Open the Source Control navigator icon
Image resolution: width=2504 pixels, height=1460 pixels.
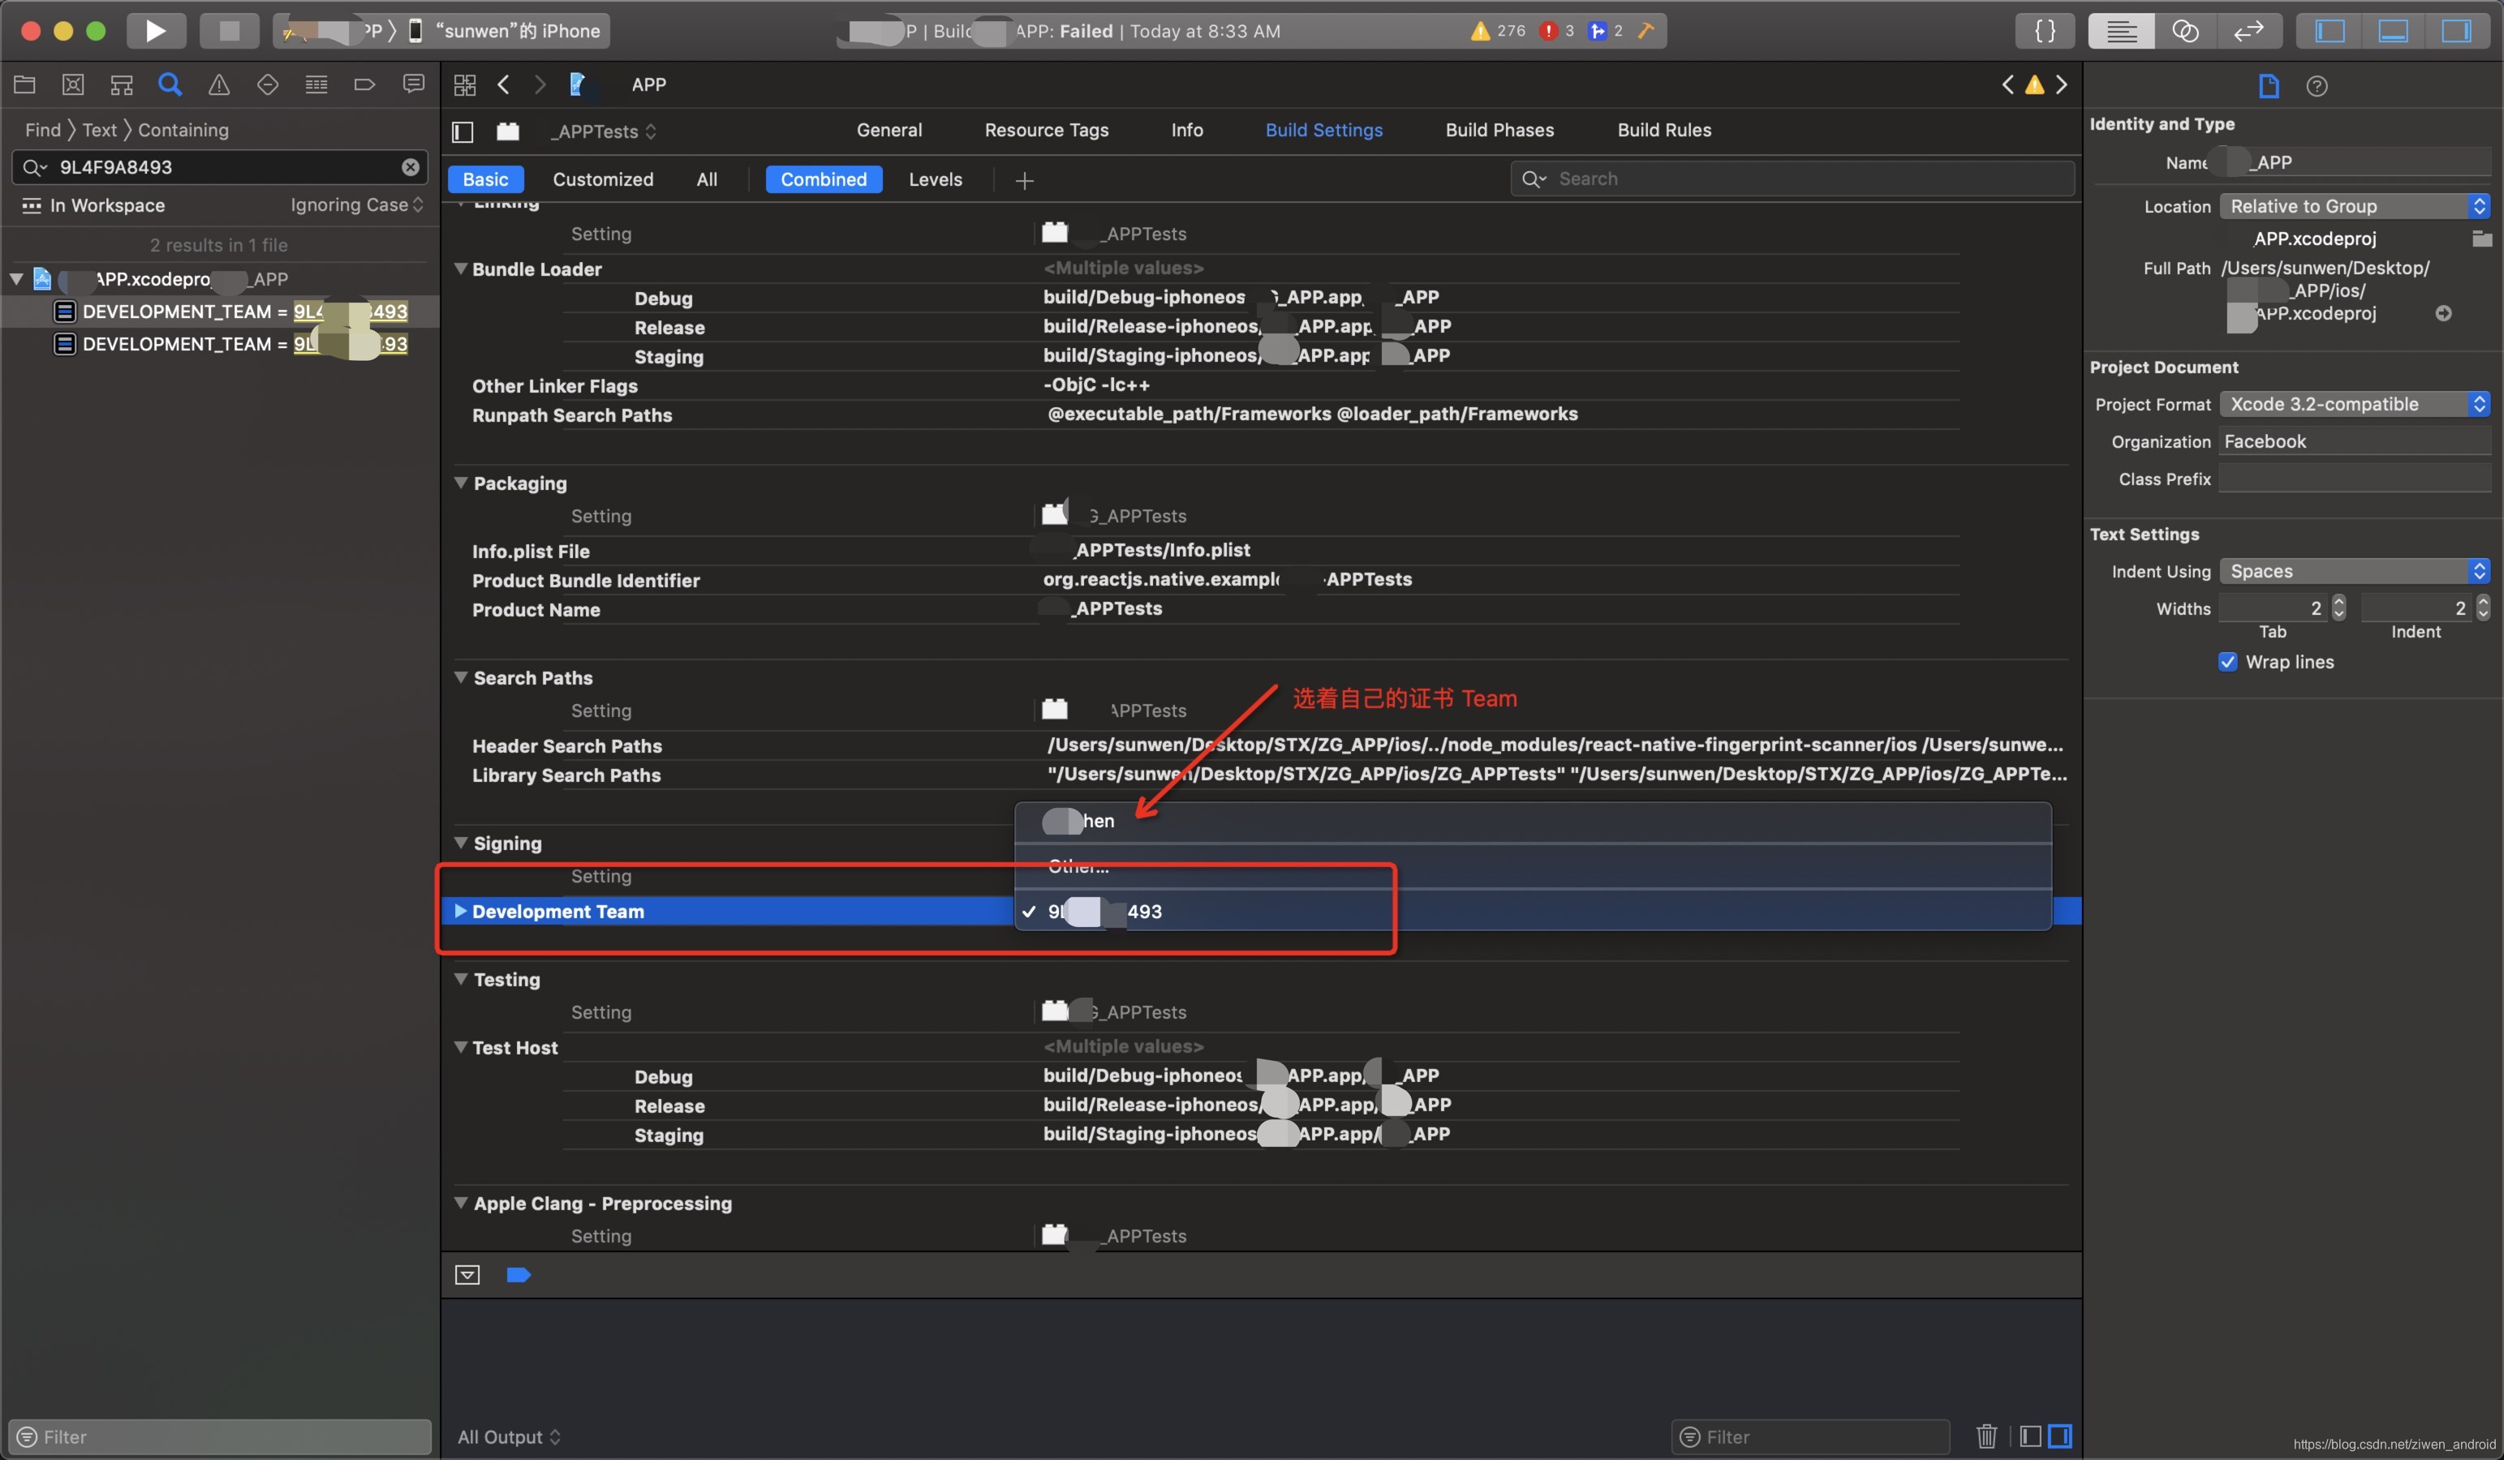pyautogui.click(x=72, y=84)
